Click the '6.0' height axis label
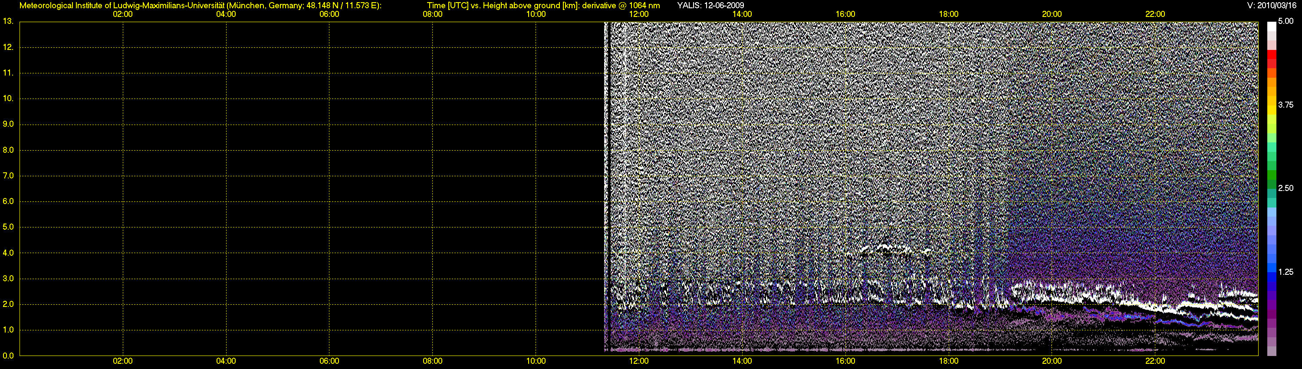 coord(8,201)
